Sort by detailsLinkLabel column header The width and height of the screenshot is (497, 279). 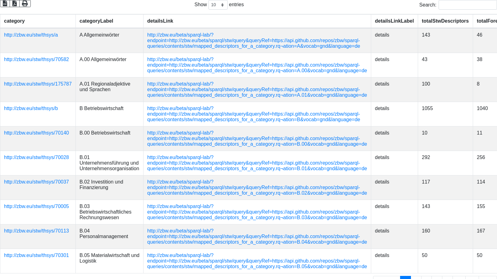click(394, 21)
